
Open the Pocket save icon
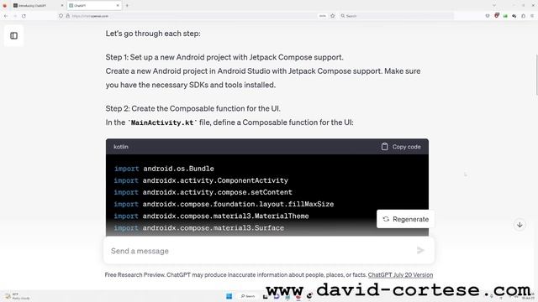[x=488, y=16]
